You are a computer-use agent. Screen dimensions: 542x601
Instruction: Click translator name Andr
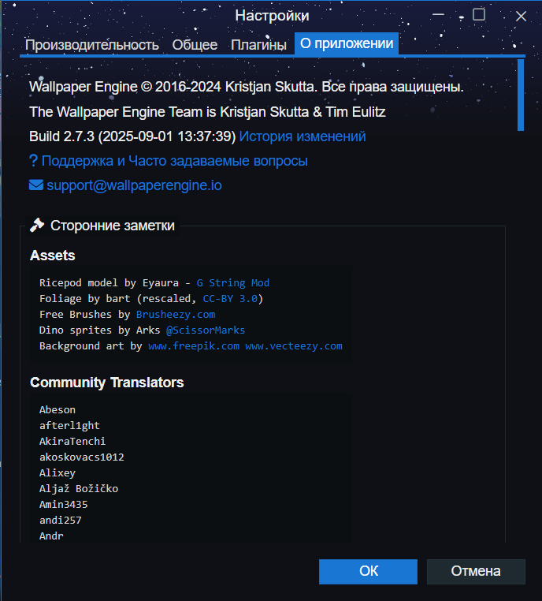[51, 536]
